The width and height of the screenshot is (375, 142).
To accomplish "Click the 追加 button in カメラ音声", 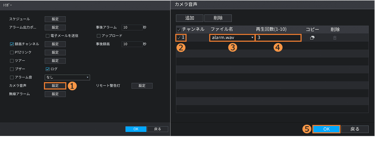I will pos(189,18).
